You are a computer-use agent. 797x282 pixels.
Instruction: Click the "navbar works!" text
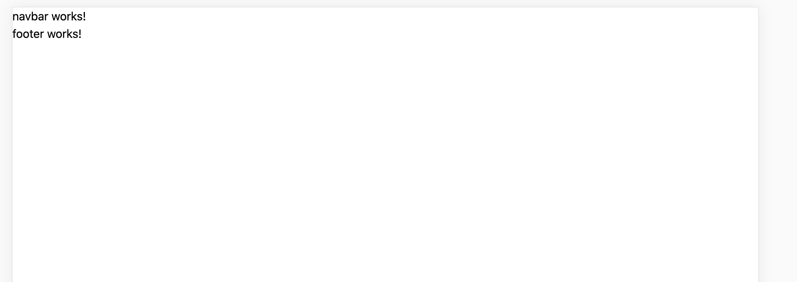click(x=49, y=16)
